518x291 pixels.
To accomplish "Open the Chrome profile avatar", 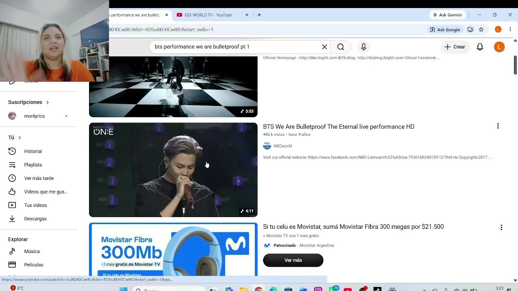I will coord(498,30).
